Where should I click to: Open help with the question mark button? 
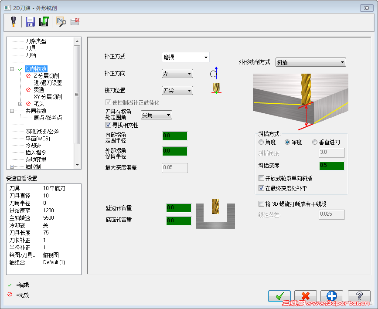(x=359, y=295)
